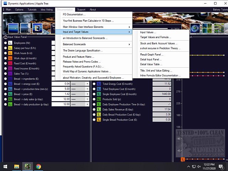The width and height of the screenshot is (228, 171).
Task: Click the Bread production time icon
Action: [x=10, y=89]
